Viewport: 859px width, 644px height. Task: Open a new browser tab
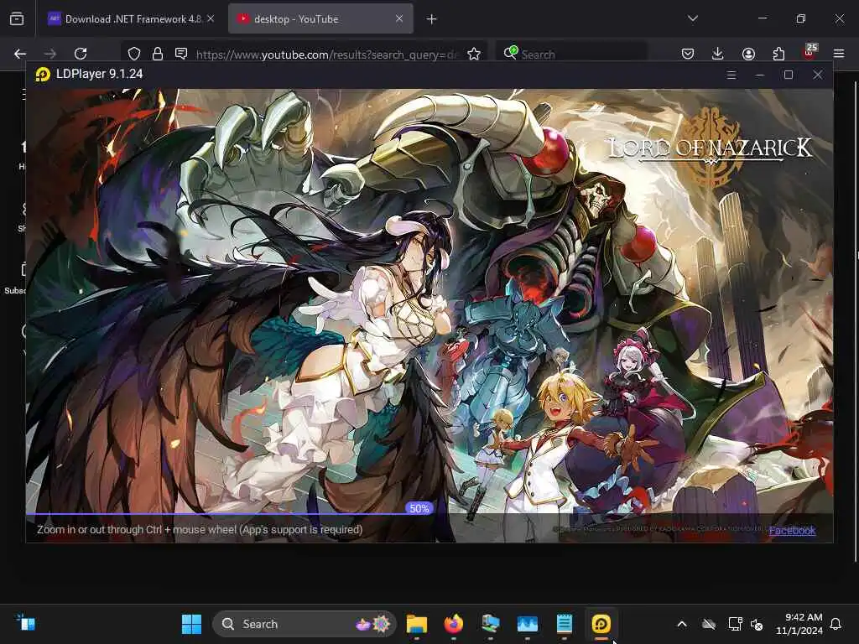pos(432,19)
